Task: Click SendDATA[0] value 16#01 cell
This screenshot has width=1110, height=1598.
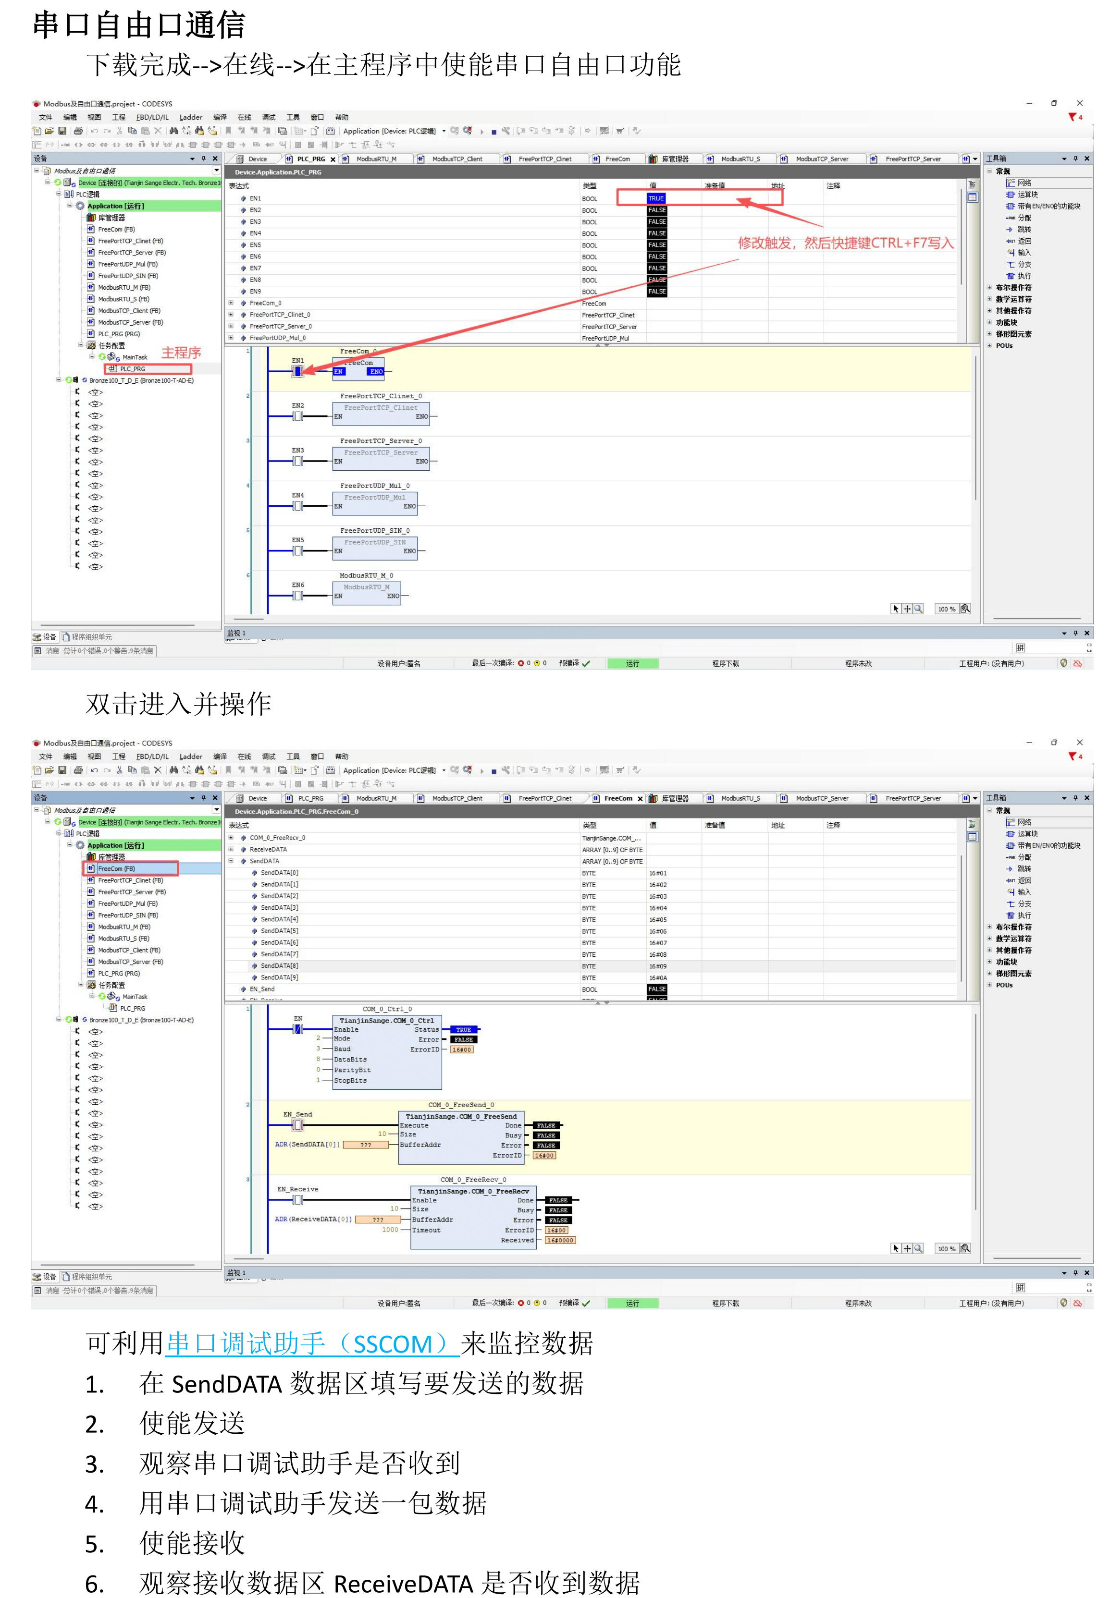Action: tap(658, 873)
